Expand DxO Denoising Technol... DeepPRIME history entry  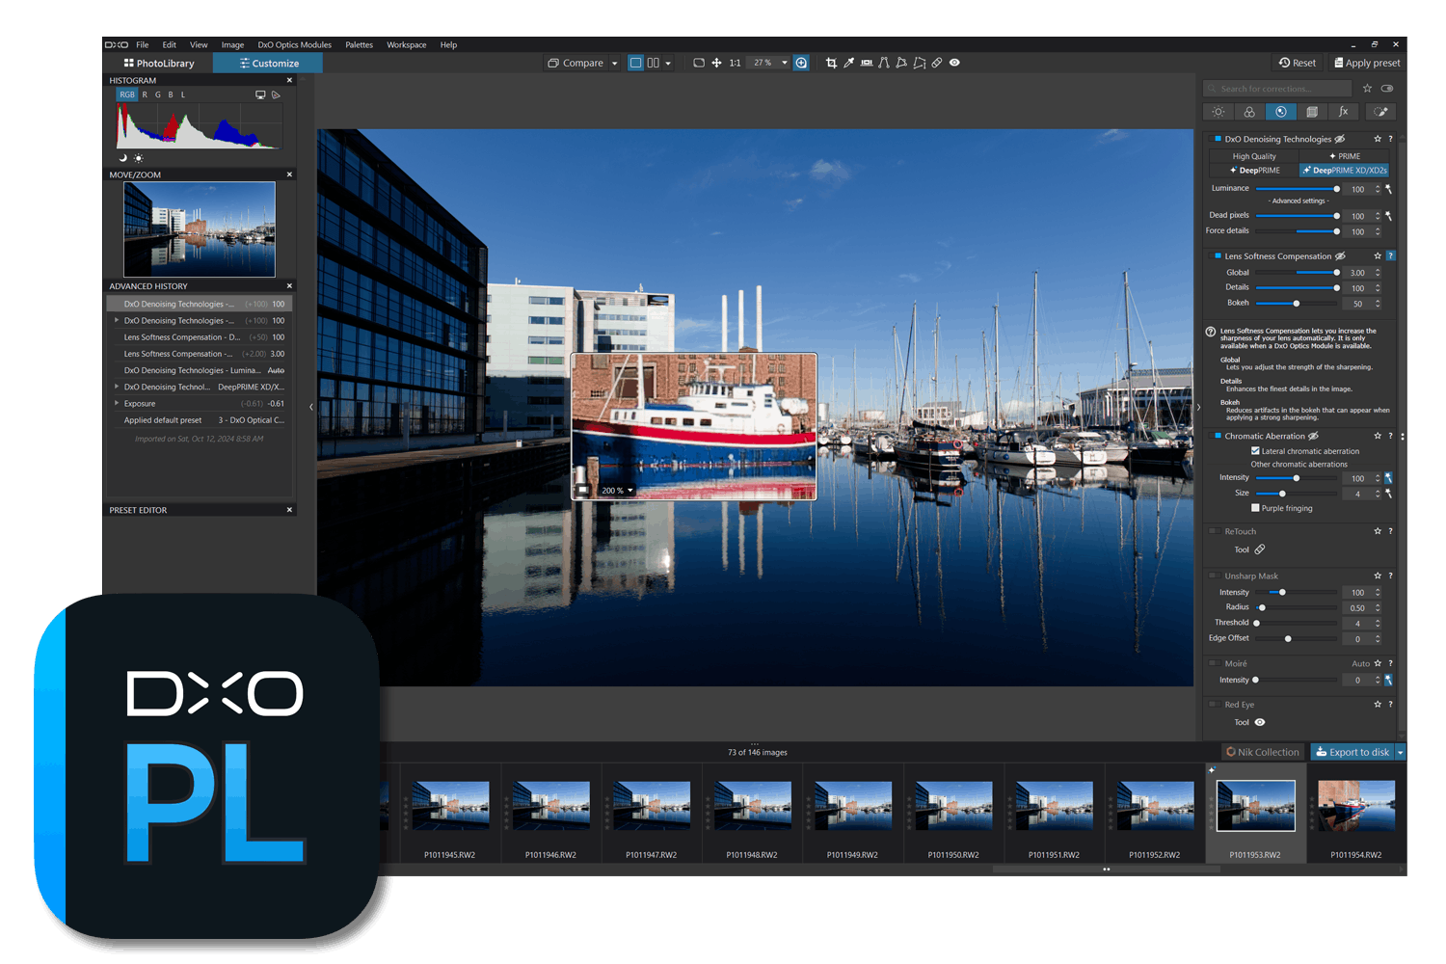pos(117,387)
